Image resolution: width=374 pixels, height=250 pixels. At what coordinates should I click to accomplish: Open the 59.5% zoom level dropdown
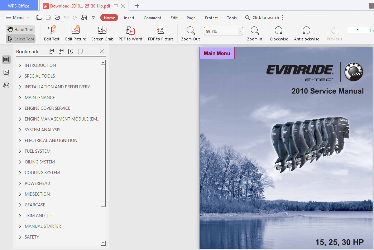[x=241, y=31]
